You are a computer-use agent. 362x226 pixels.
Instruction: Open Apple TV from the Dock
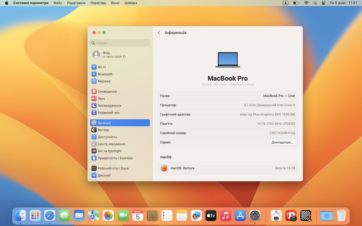(x=211, y=216)
